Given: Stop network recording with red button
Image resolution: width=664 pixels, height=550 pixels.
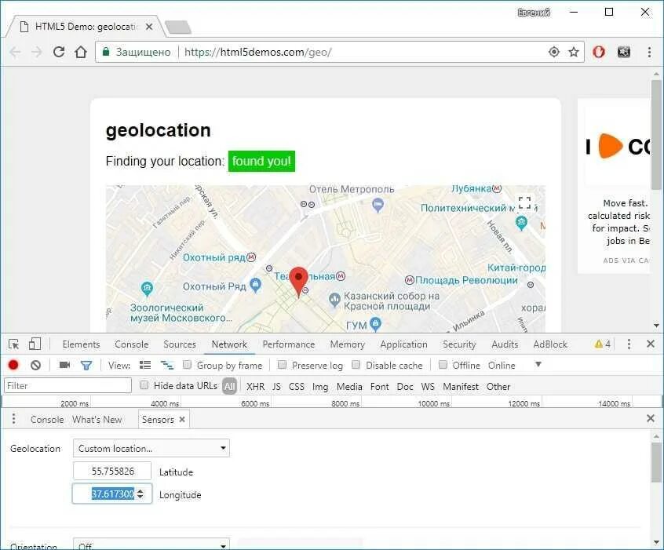Looking at the screenshot, I should [13, 365].
